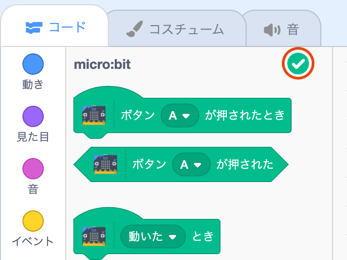
Task: Click the イベント category label
Action: coord(33,241)
